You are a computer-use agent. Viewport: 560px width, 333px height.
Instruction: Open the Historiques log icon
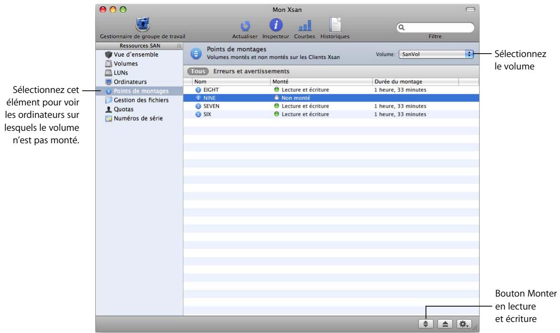coord(335,25)
